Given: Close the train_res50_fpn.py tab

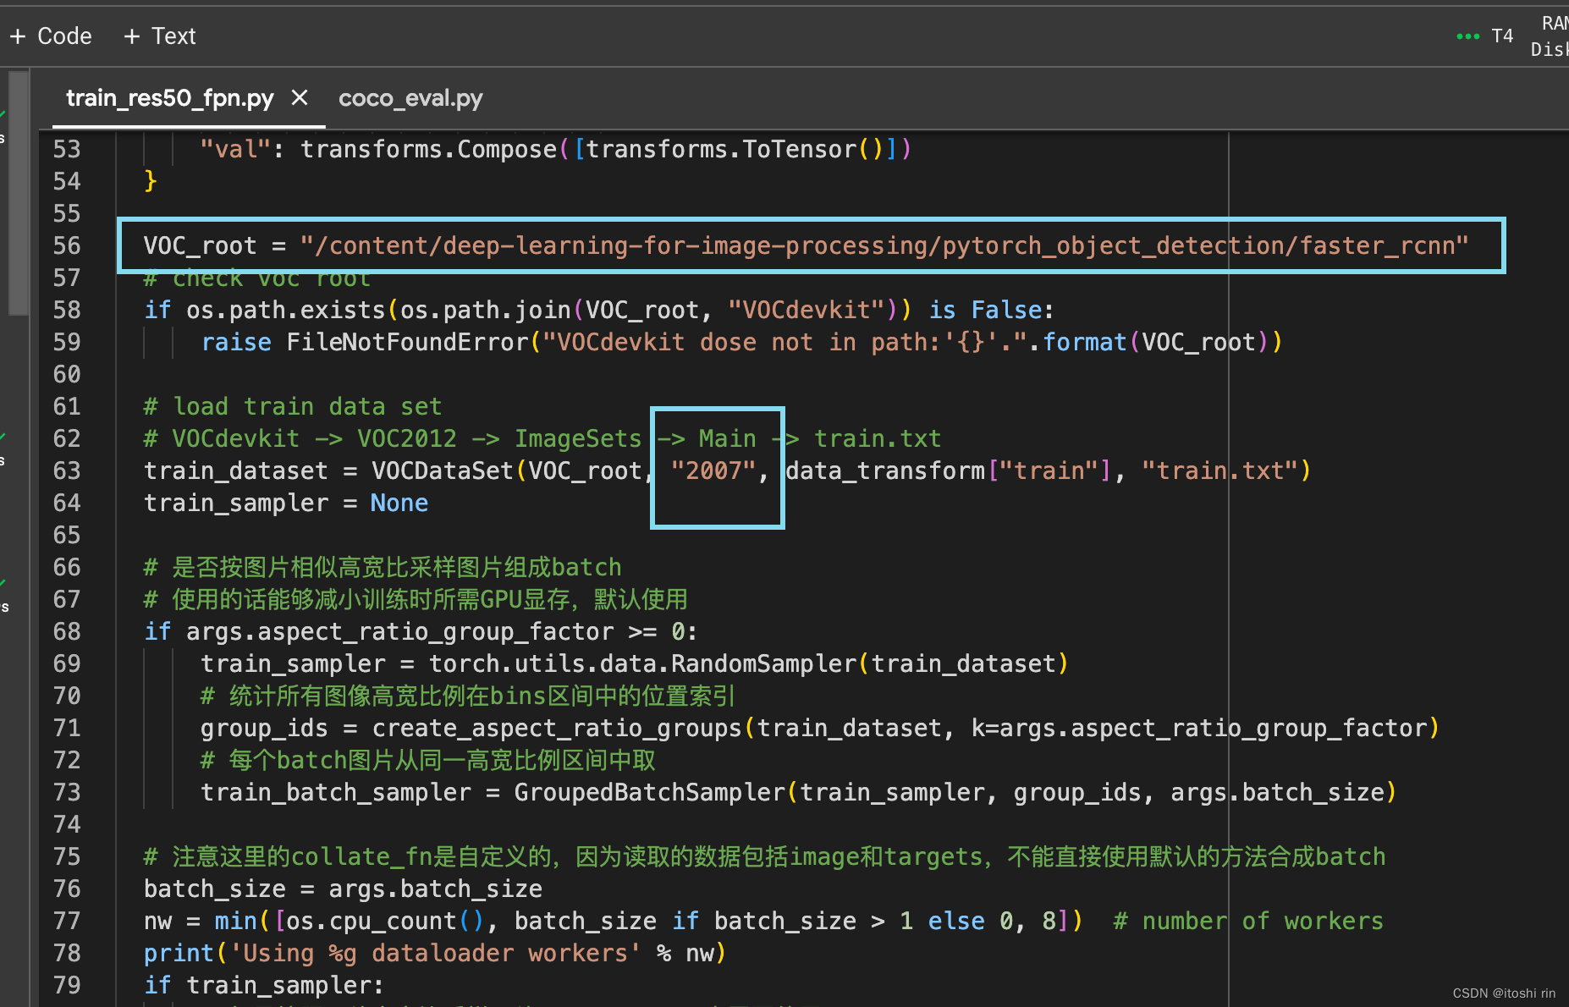Looking at the screenshot, I should click(x=300, y=97).
